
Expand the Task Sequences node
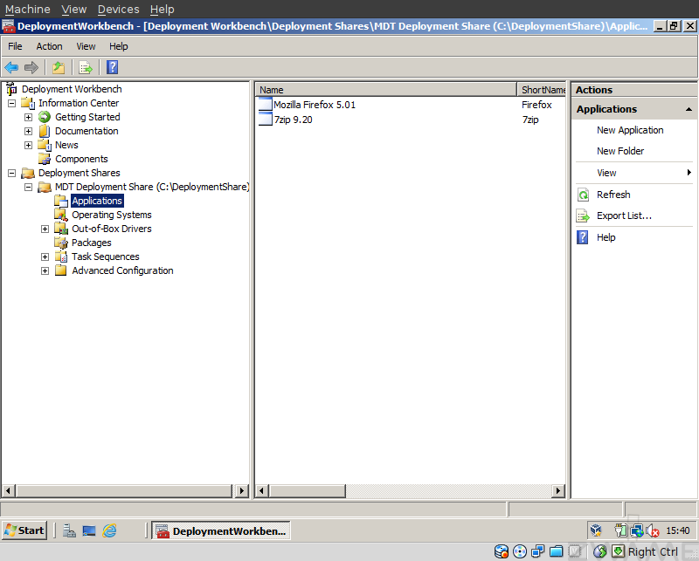[x=45, y=257]
